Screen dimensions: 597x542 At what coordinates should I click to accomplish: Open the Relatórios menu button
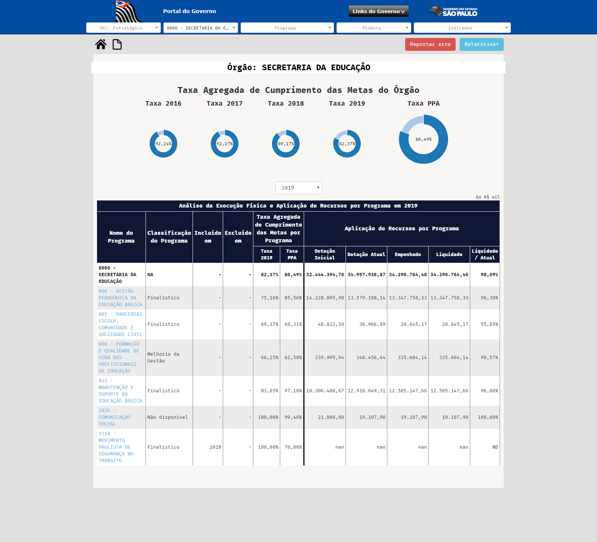[481, 44]
